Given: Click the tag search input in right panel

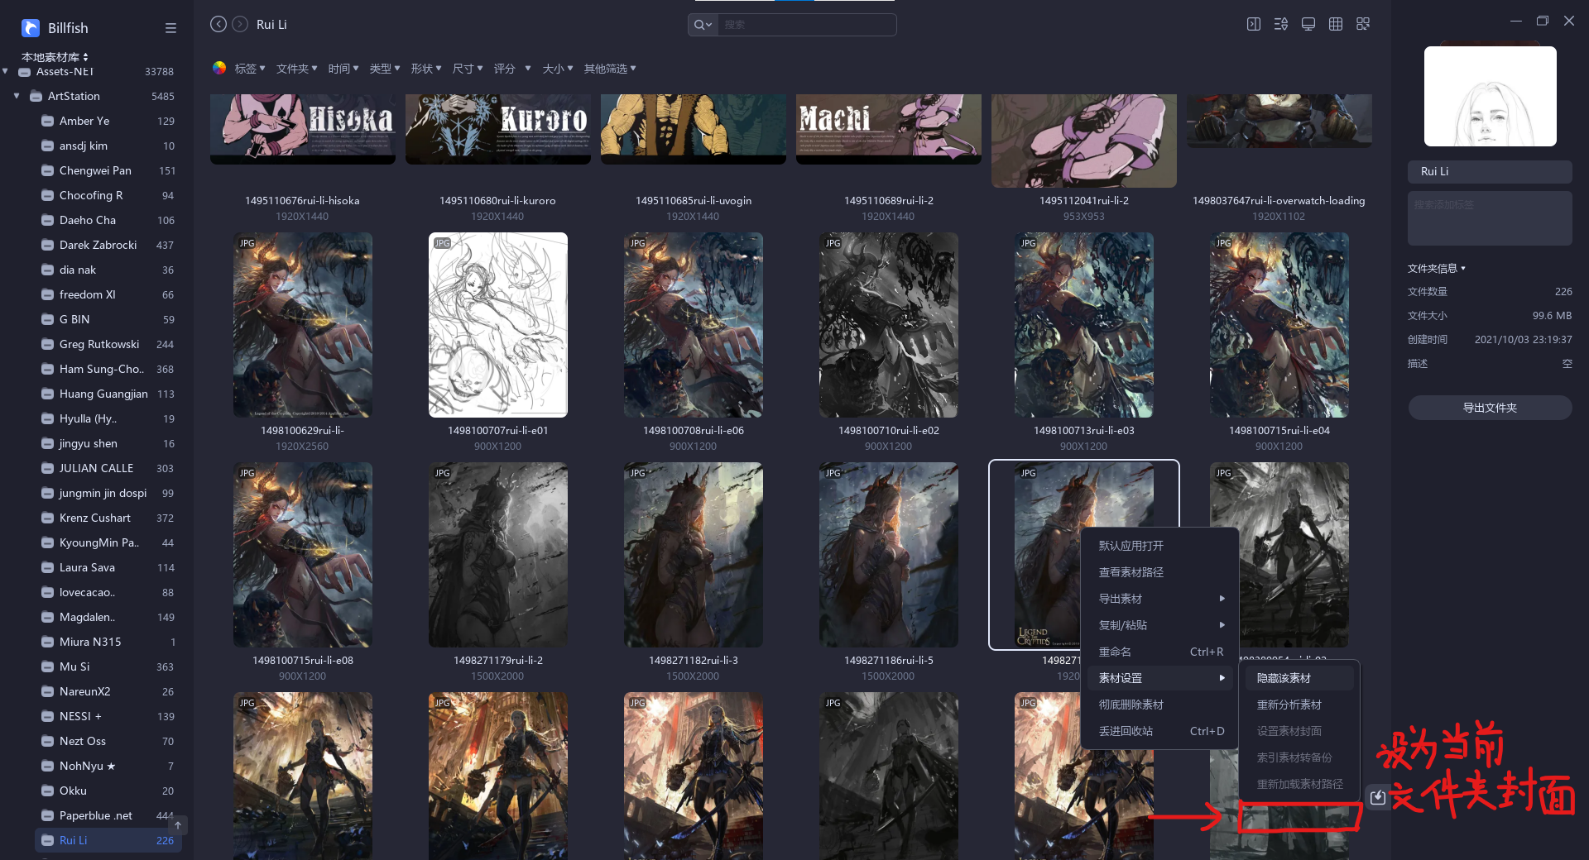Looking at the screenshot, I should click(1490, 217).
